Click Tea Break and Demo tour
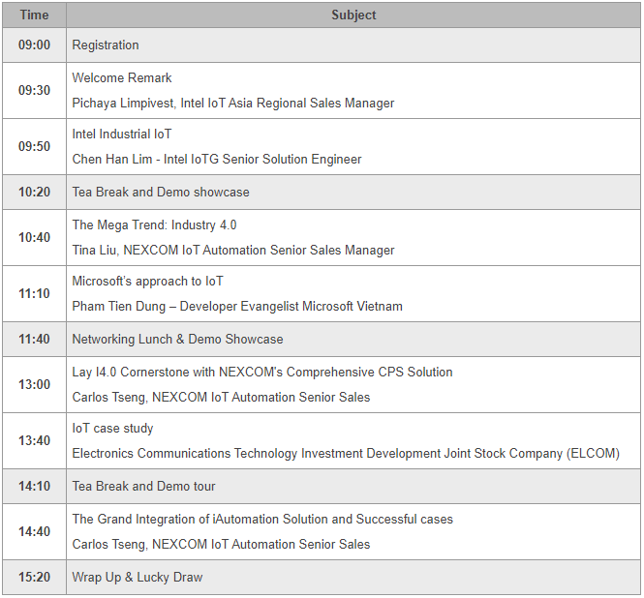This screenshot has width=644, height=598. click(x=143, y=487)
